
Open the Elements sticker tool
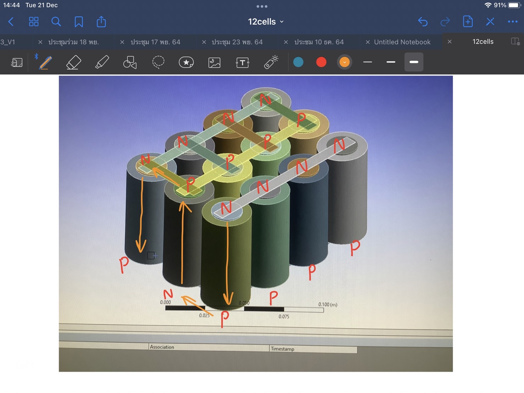pos(186,62)
